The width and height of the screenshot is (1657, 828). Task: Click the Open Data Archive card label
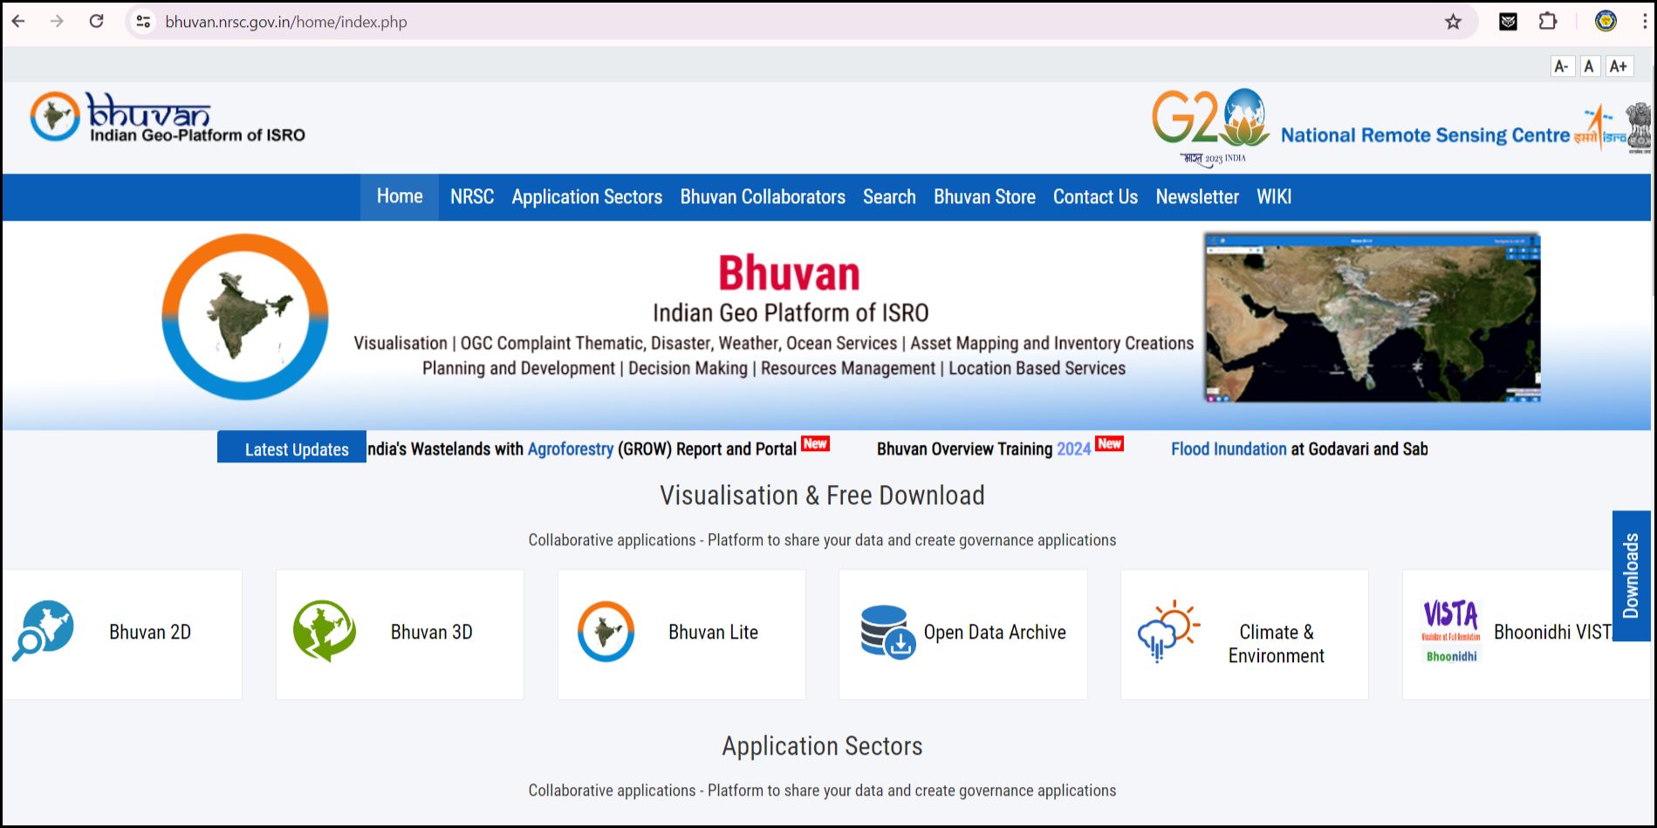(995, 632)
